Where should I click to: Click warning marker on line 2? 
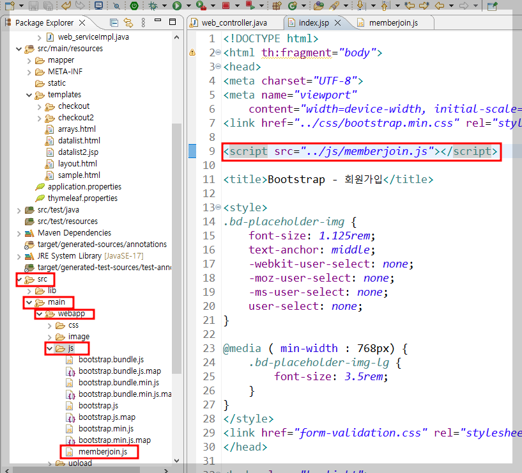click(x=192, y=52)
